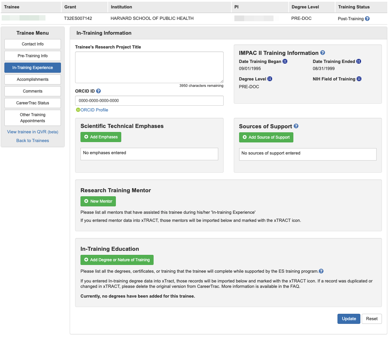
Task: Click the NIH Field of Training icon
Action: [x=359, y=79]
